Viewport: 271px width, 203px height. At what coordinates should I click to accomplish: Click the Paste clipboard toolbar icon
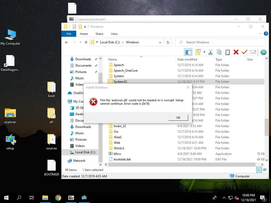[227, 52]
